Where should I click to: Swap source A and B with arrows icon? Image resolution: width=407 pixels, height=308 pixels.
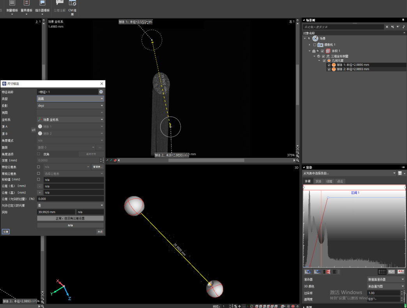coord(34,130)
